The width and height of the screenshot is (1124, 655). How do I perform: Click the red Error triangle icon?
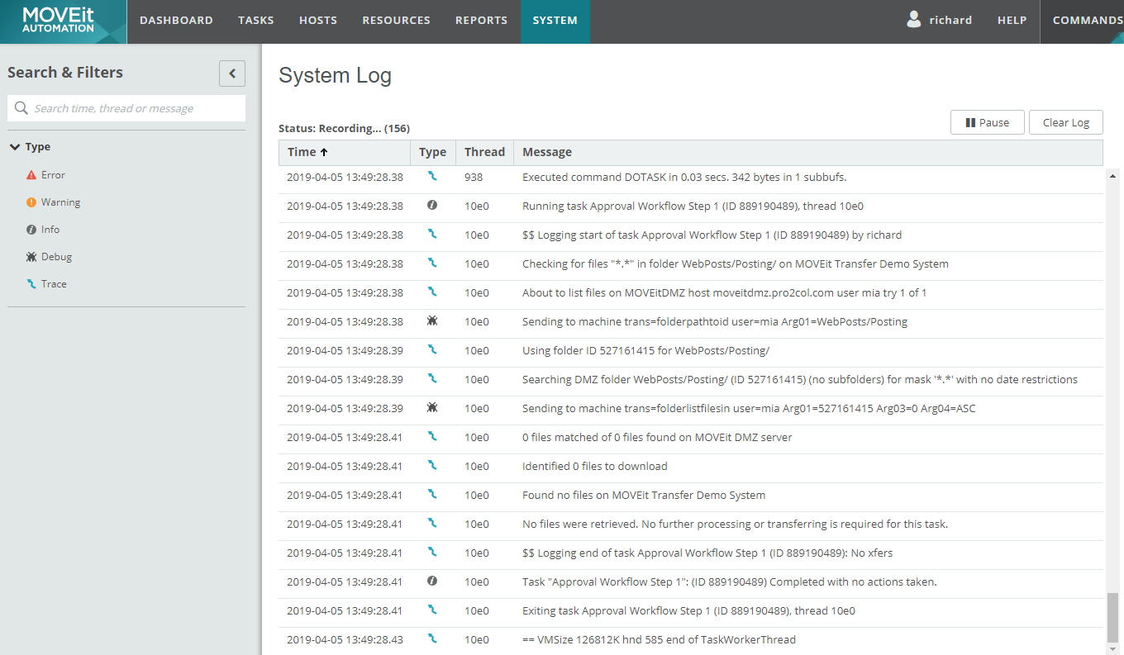[31, 175]
